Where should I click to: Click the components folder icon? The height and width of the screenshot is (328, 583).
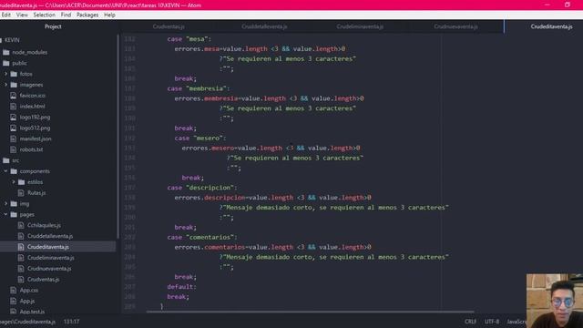[14, 171]
